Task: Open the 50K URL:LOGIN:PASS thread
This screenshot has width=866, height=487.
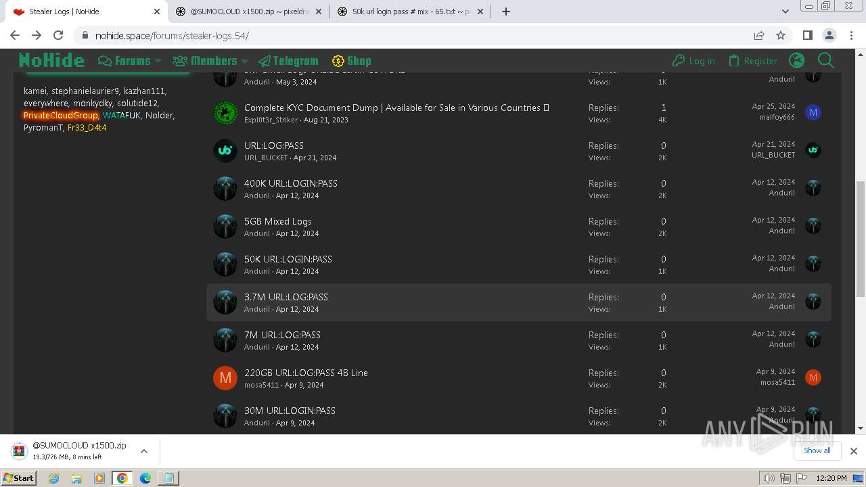Action: click(x=288, y=259)
